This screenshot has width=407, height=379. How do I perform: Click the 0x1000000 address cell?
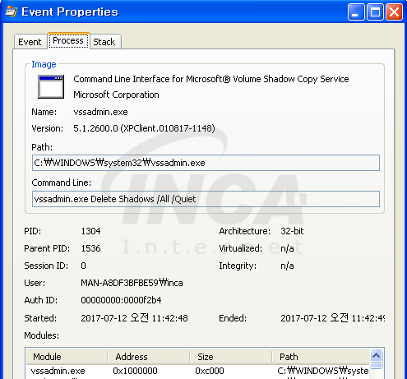pos(135,371)
